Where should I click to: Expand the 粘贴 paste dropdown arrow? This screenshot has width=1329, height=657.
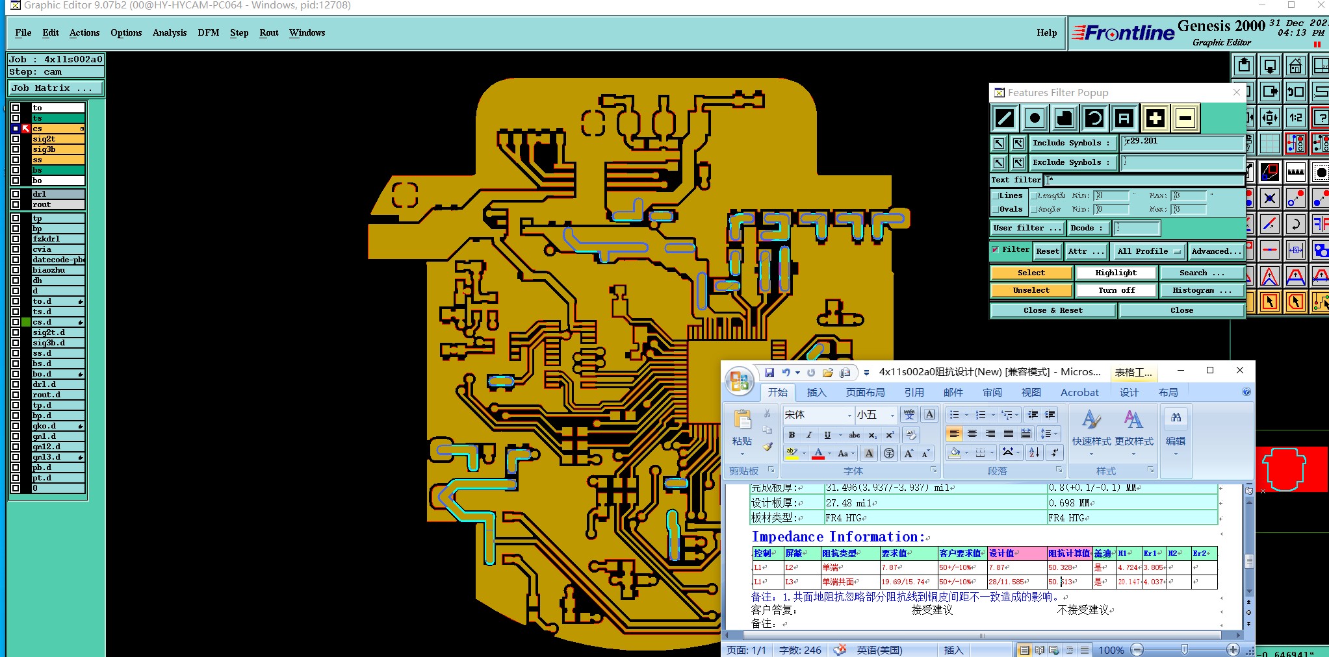pos(742,454)
